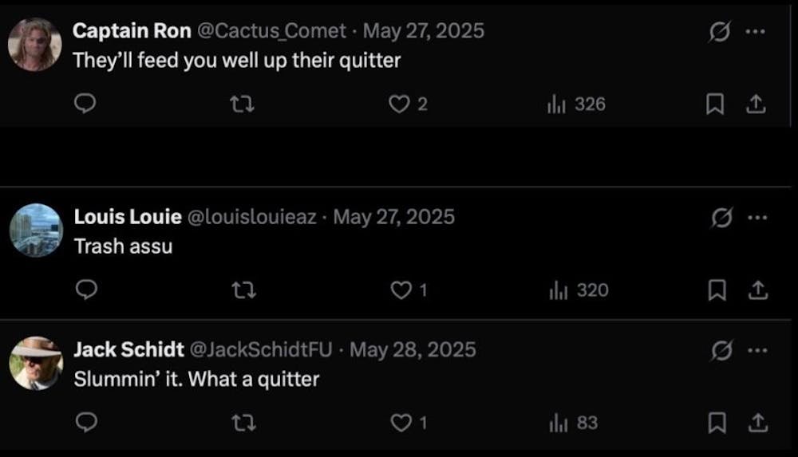This screenshot has width=798, height=457.
Task: View analytics showing 83 views
Action: pos(574,423)
